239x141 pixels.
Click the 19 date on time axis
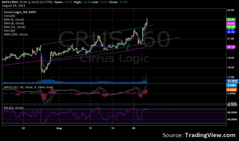click(x=113, y=128)
